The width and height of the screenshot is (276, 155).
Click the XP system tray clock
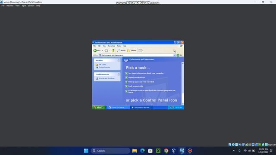[179, 107]
